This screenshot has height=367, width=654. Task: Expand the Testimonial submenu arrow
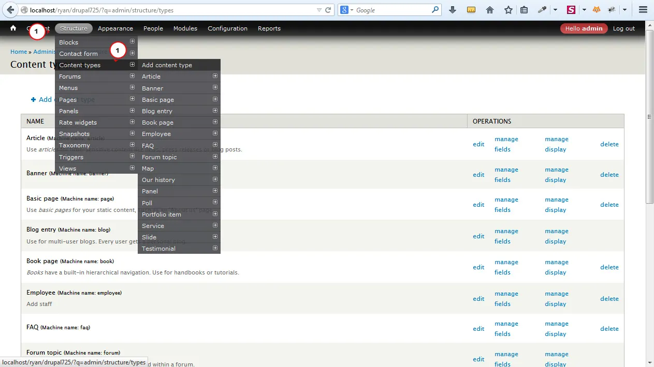[x=215, y=248]
